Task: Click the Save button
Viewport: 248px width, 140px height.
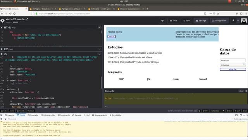Action: coord(173,21)
